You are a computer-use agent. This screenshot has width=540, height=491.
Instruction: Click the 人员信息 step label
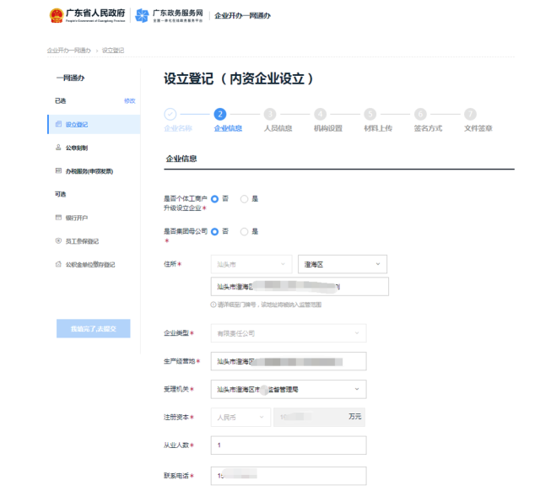coord(278,128)
